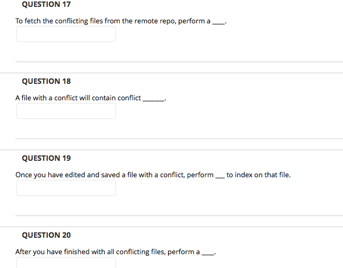Click the QUESTION 17 heading
The width and height of the screenshot is (343, 268).
pos(46,4)
